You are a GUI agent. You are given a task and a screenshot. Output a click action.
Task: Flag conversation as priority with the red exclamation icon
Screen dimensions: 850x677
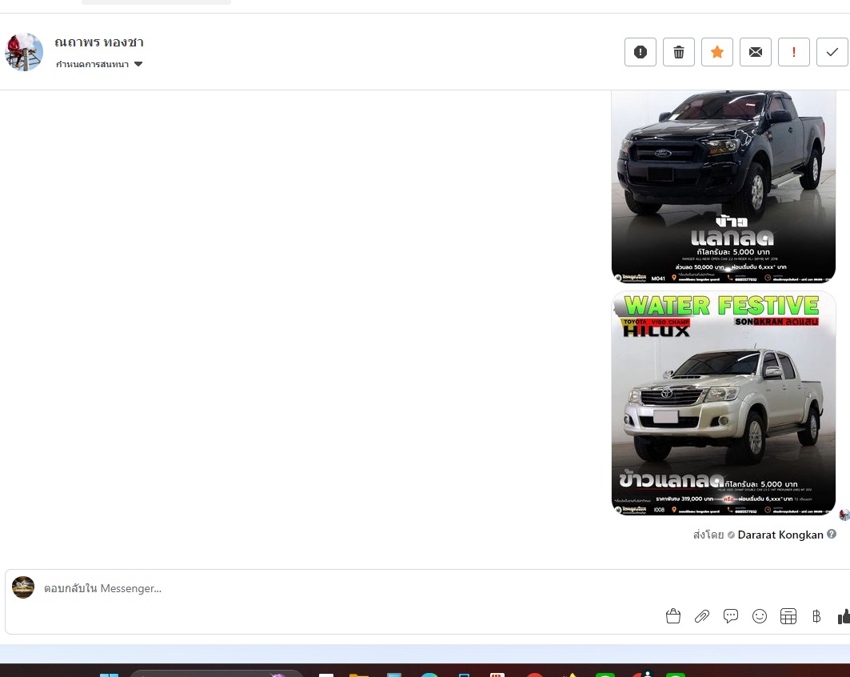(x=793, y=52)
